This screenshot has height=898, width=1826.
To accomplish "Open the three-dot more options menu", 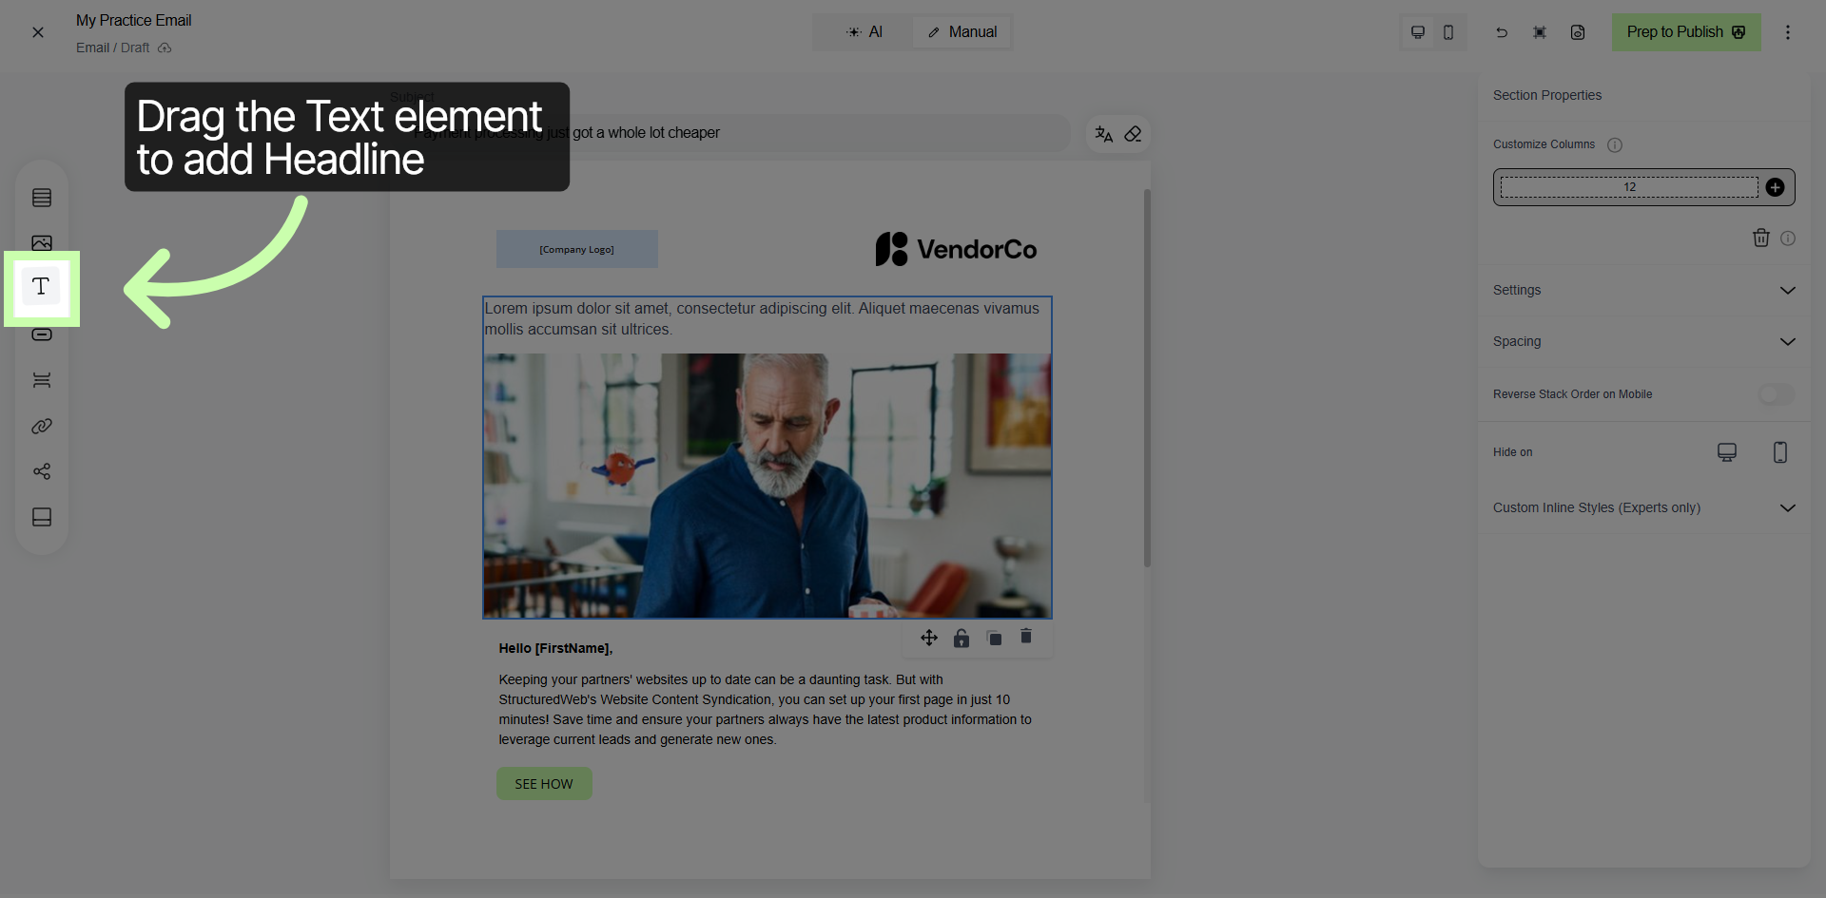I will 1788,32.
